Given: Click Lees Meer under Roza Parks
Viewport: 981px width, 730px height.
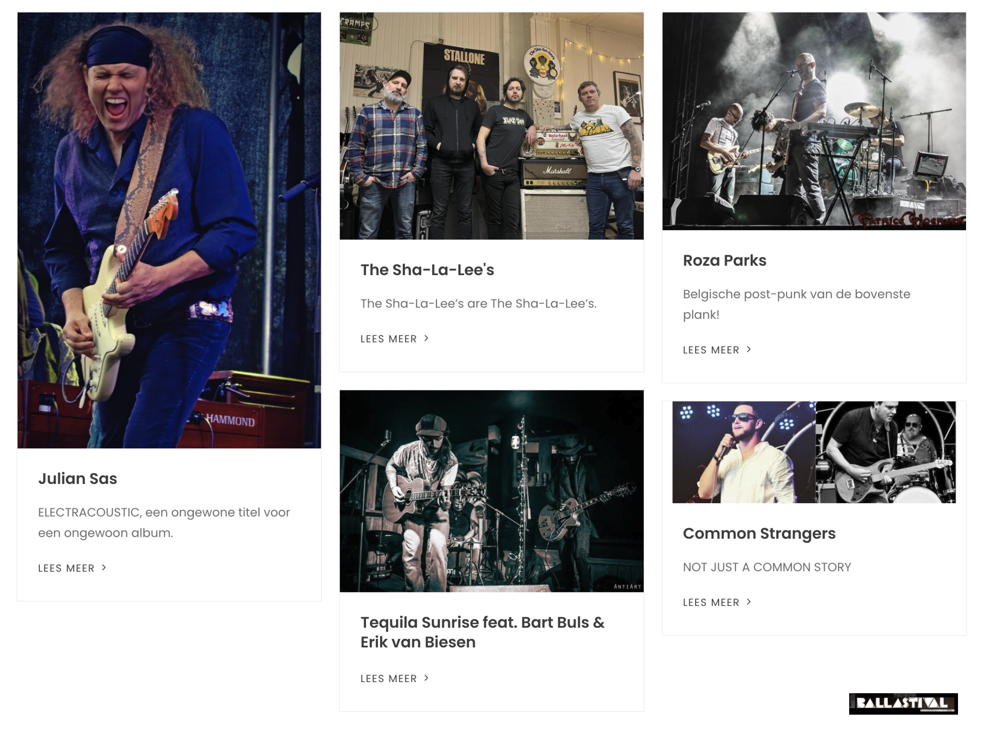Looking at the screenshot, I should point(711,350).
